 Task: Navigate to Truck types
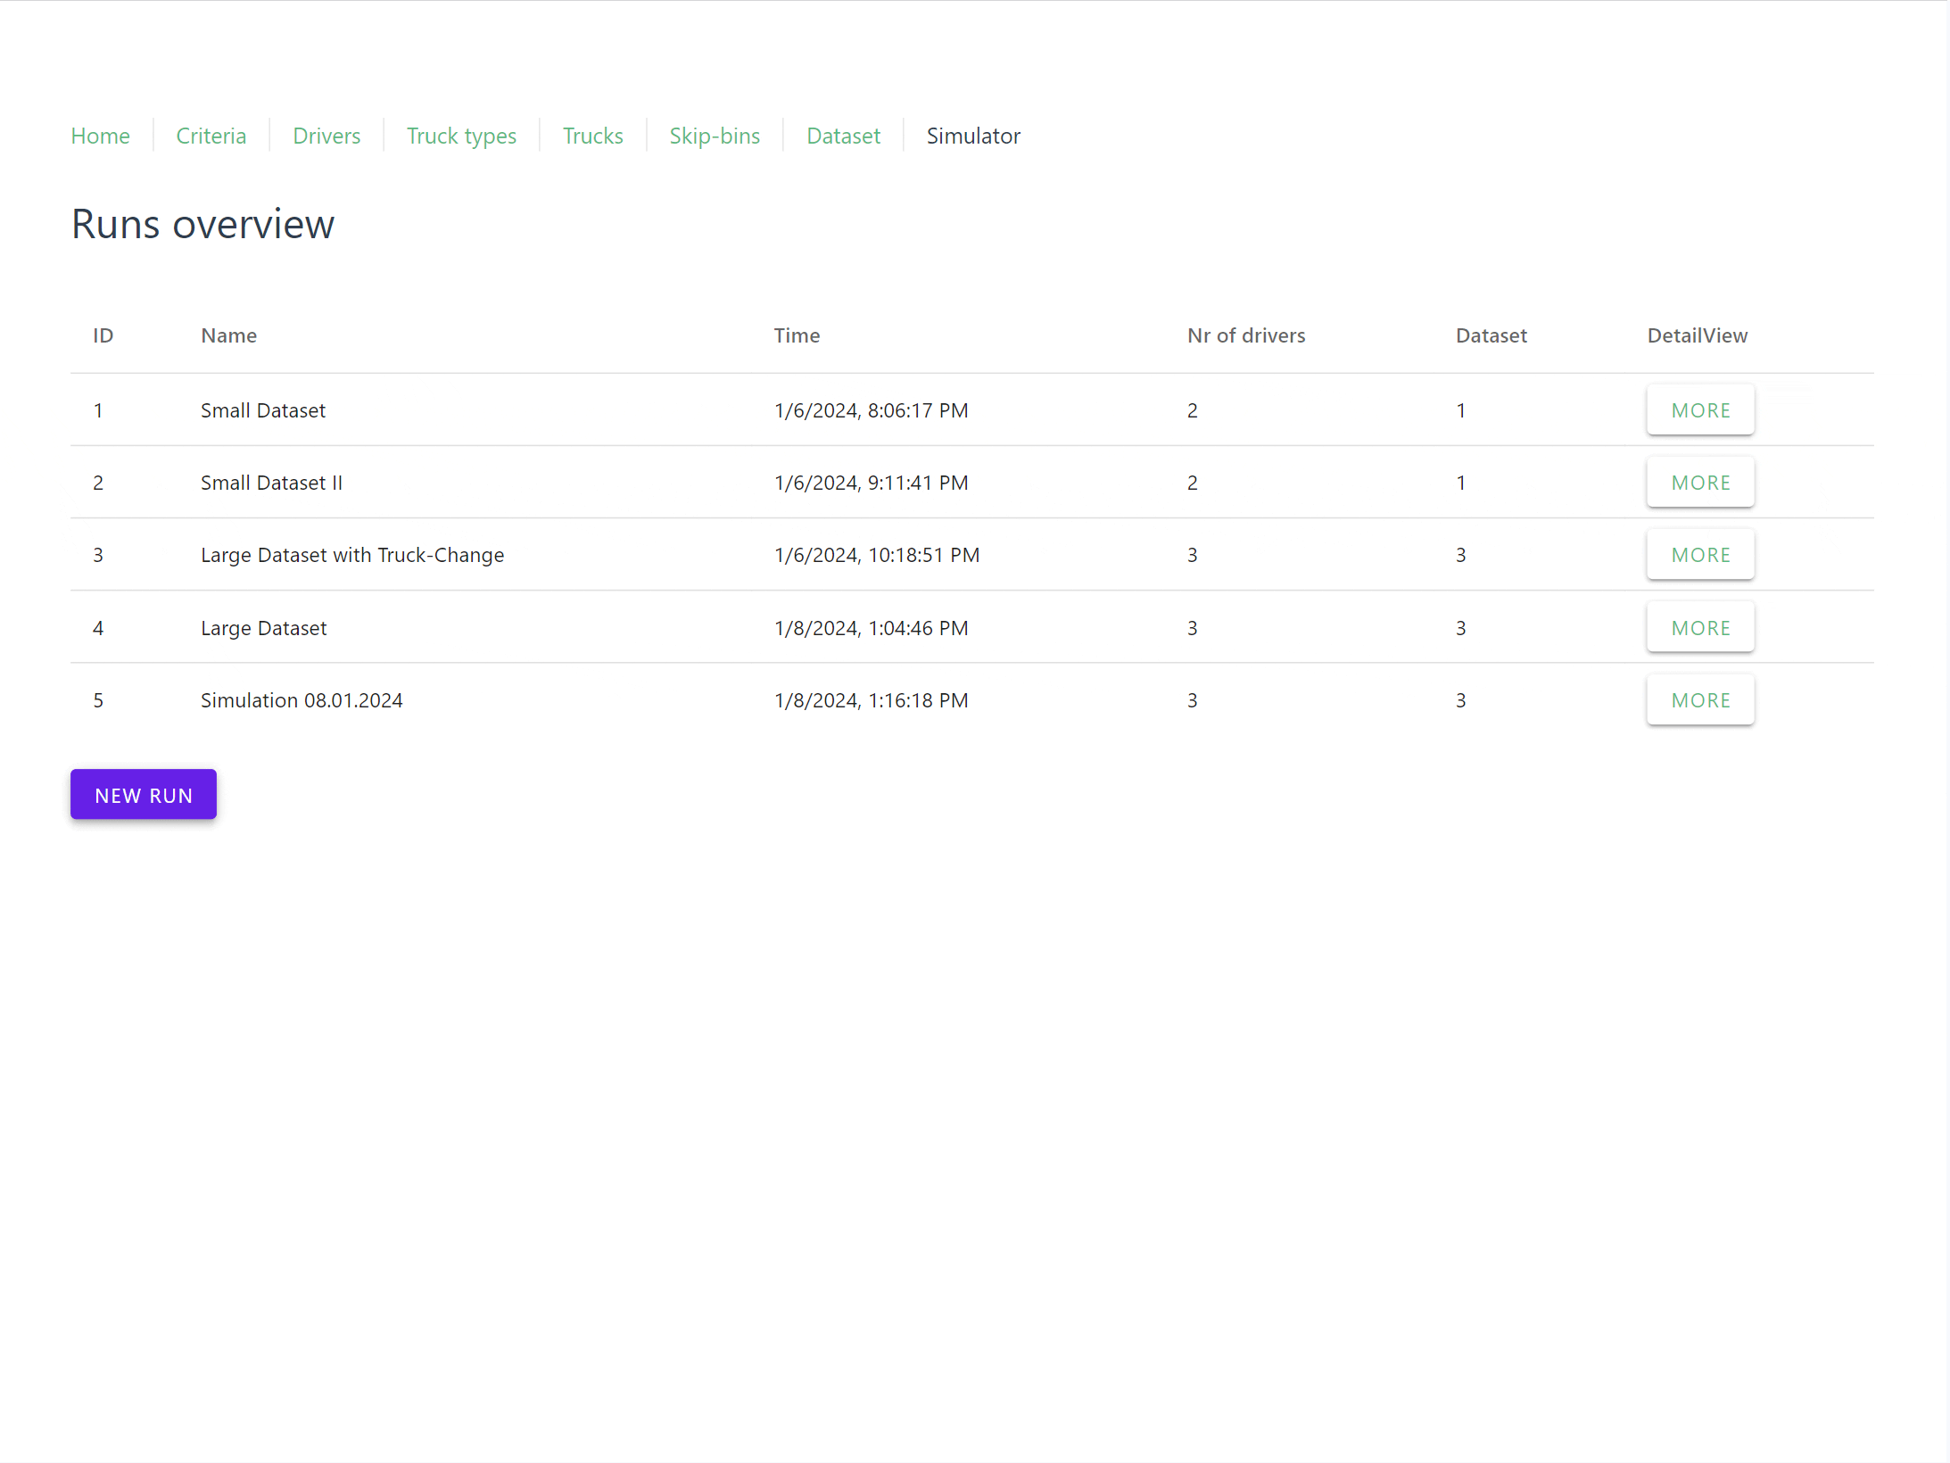[461, 136]
